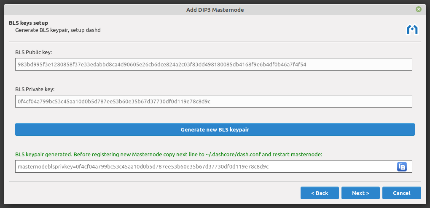This screenshot has width=430, height=208.
Task: Close the Add DIP3 Masternode window
Action: click(418, 9)
